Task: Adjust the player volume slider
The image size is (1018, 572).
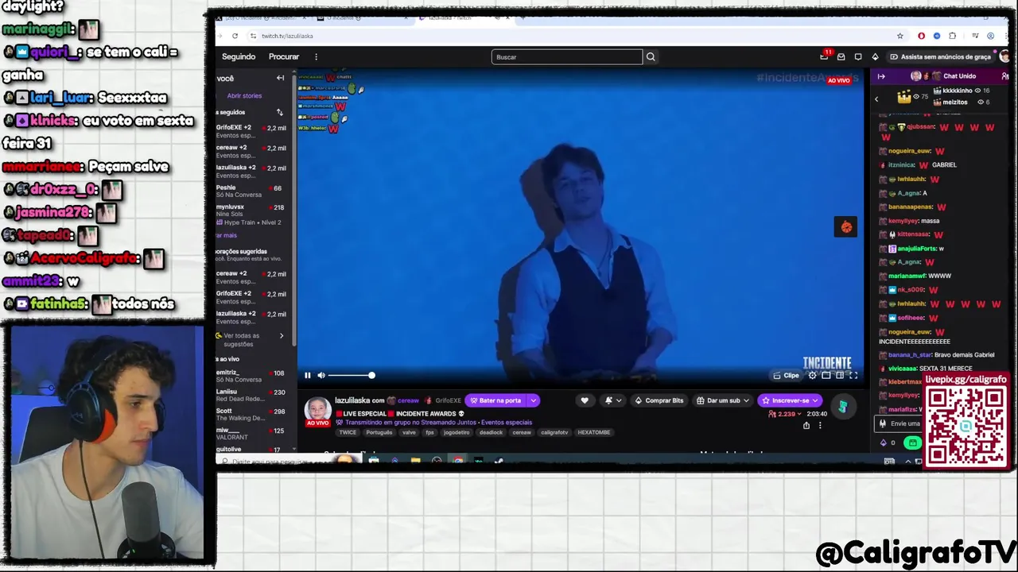Action: [350, 375]
